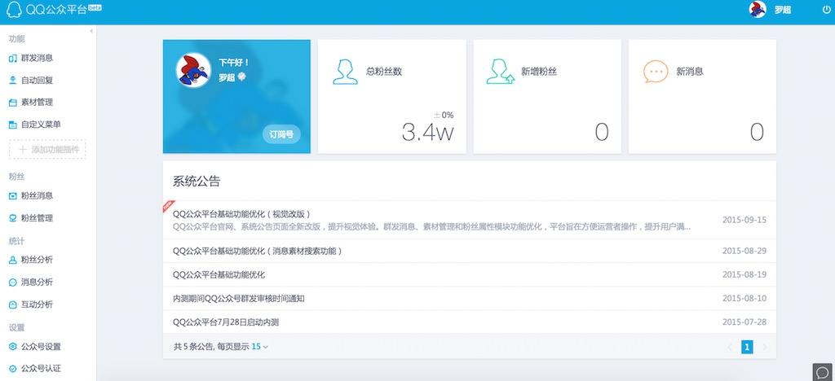Click the 互动分析 sidebar icon
This screenshot has width=835, height=381.
pyautogui.click(x=13, y=304)
